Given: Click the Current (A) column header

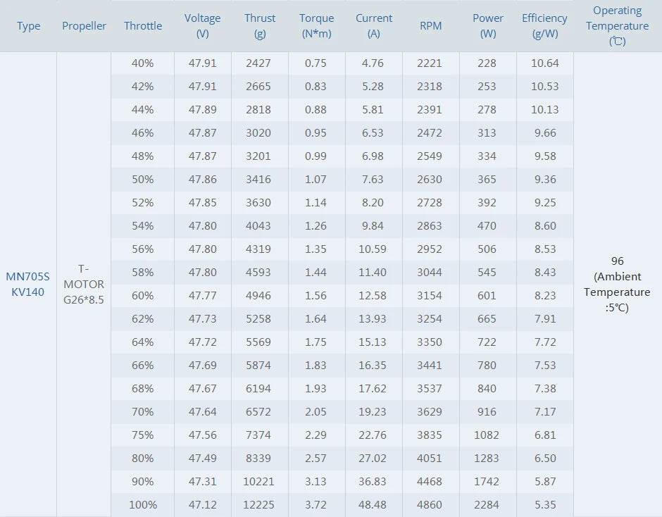Looking at the screenshot, I should click(374, 26).
